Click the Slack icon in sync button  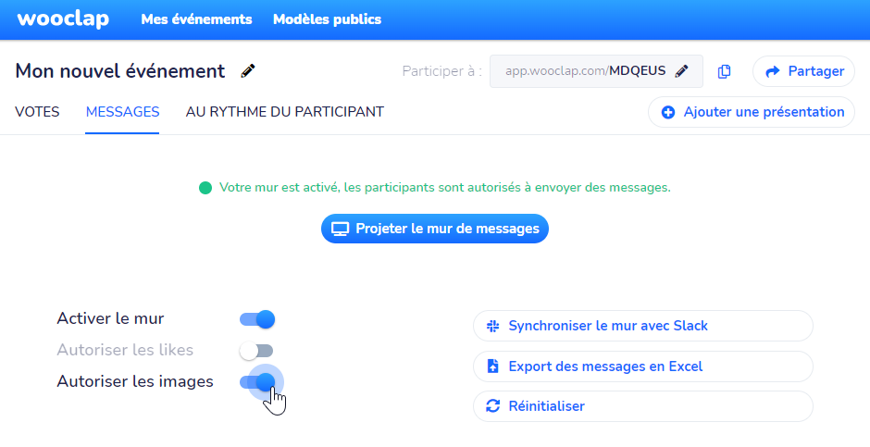(x=492, y=326)
